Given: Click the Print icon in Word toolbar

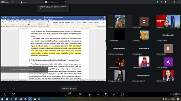Looking at the screenshot, I should [x=13, y=17].
